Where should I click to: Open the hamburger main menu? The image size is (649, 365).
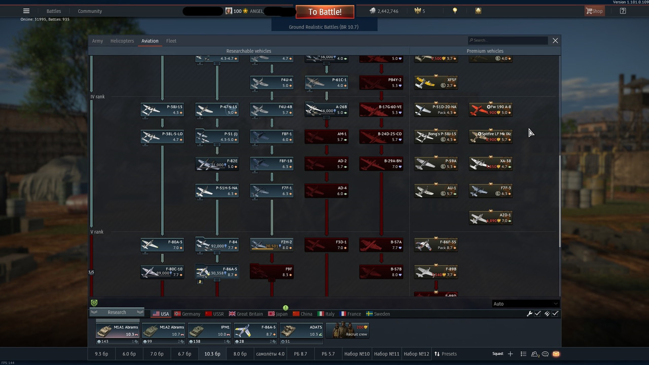coord(26,11)
